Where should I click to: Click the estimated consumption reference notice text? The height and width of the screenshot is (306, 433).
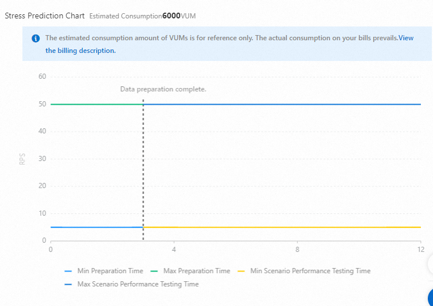pos(221,38)
